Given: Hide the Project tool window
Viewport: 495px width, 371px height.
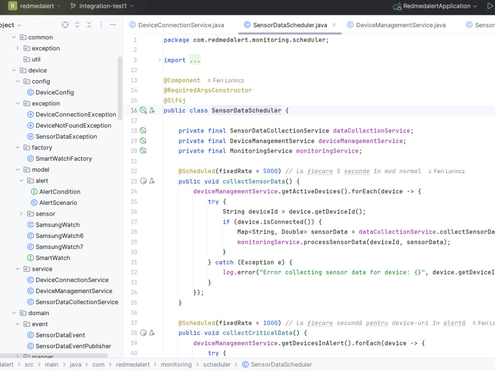Looking at the screenshot, I should click(x=113, y=25).
